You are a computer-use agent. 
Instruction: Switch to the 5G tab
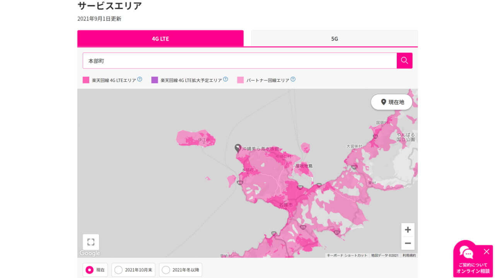point(334,38)
